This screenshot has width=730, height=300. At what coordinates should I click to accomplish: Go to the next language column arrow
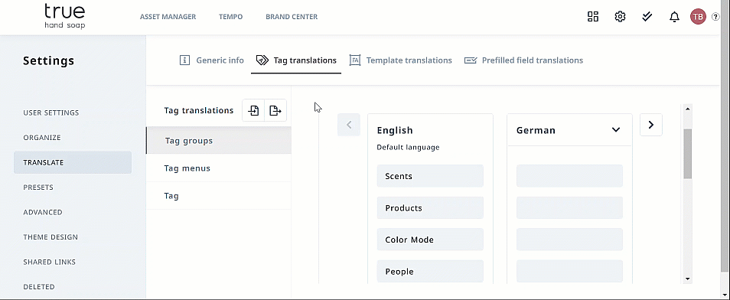coord(651,125)
